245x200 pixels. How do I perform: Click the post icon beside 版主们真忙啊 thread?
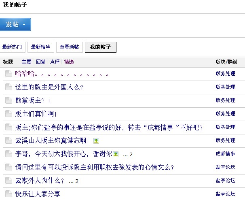click(8, 114)
